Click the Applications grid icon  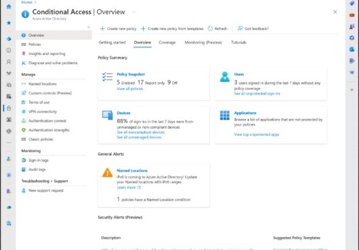pyautogui.click(x=225, y=115)
